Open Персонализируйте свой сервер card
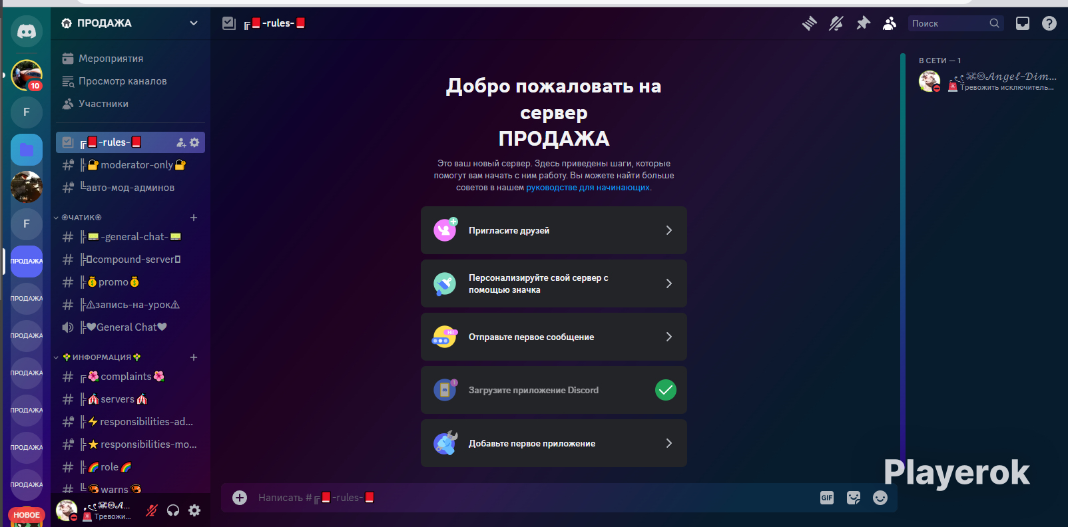The image size is (1068, 527). (554, 283)
